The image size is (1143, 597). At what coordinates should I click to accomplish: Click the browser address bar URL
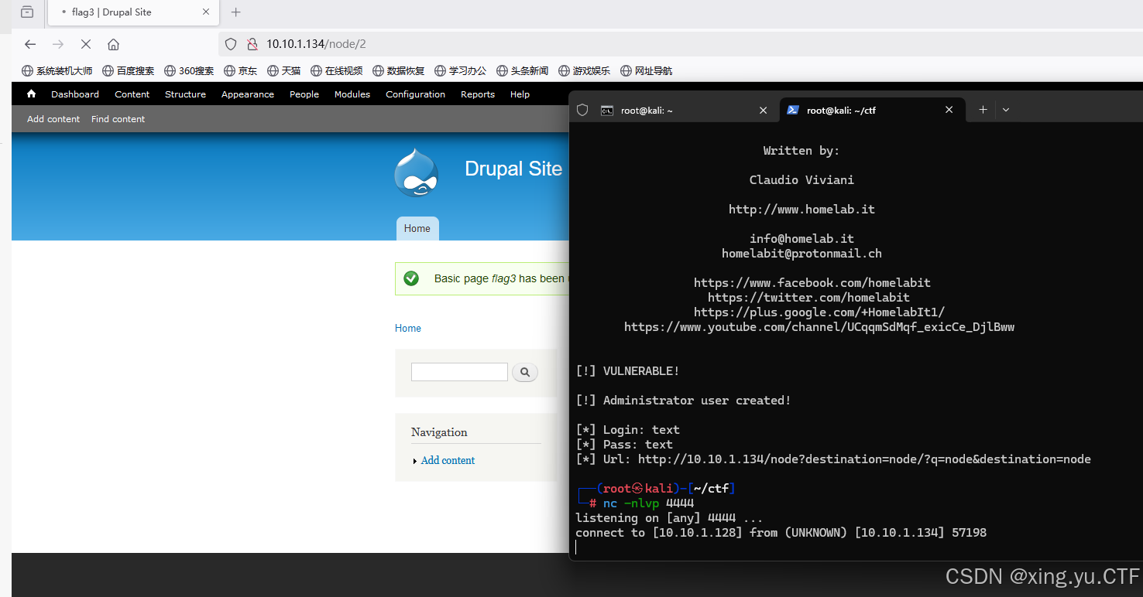pos(316,44)
